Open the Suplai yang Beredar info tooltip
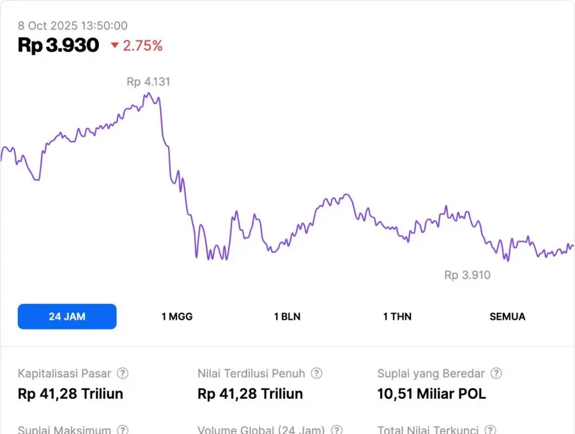 (x=496, y=373)
